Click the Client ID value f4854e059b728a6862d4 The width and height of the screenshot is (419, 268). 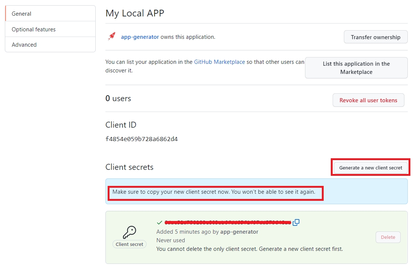click(141, 139)
